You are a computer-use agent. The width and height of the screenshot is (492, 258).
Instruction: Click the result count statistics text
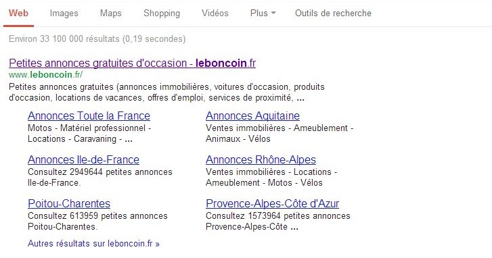pyautogui.click(x=97, y=38)
